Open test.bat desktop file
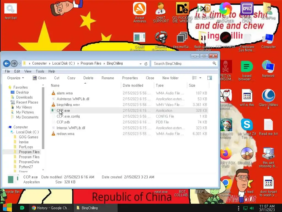The image size is (282, 212). click(x=11, y=11)
